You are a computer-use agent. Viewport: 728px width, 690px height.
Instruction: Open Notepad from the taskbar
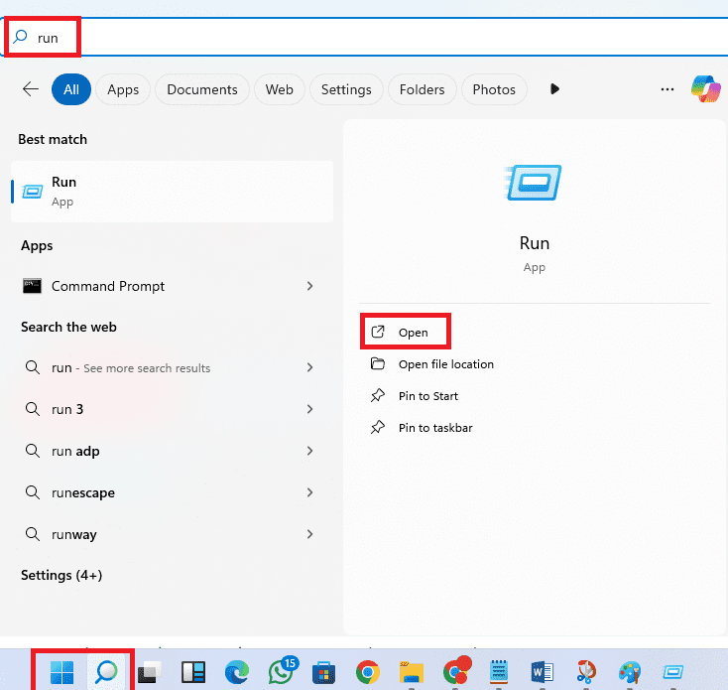coord(499,672)
